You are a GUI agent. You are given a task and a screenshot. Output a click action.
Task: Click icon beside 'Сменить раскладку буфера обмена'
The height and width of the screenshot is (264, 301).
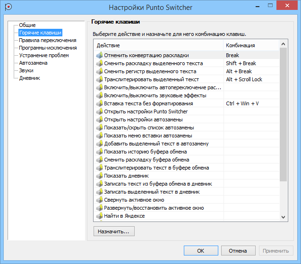coord(99,160)
